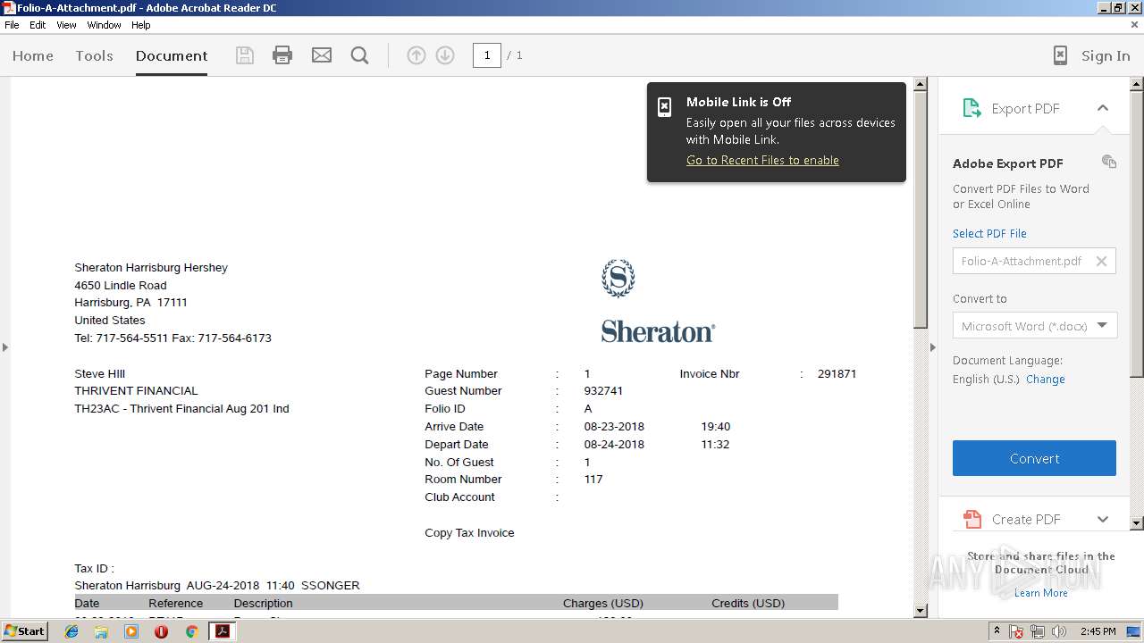This screenshot has height=643, width=1144.
Task: Click the page number input field
Action: click(486, 55)
